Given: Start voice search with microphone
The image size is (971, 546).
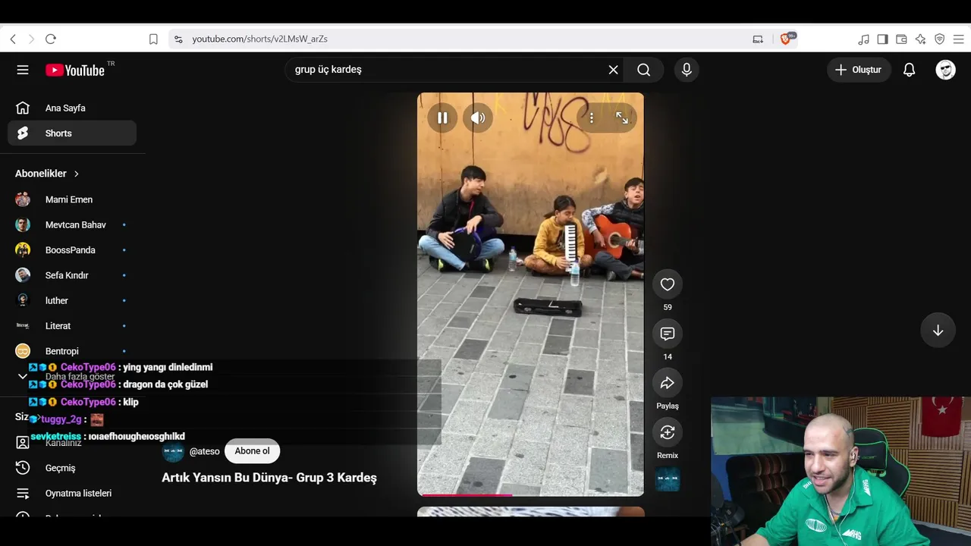Looking at the screenshot, I should point(687,70).
